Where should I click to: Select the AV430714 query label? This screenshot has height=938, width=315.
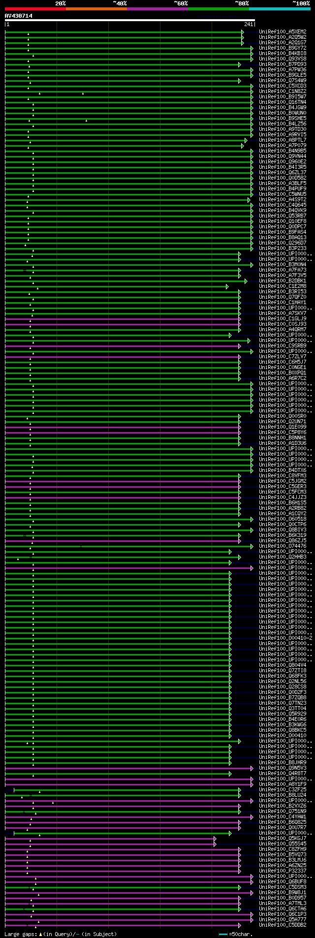click(19, 16)
